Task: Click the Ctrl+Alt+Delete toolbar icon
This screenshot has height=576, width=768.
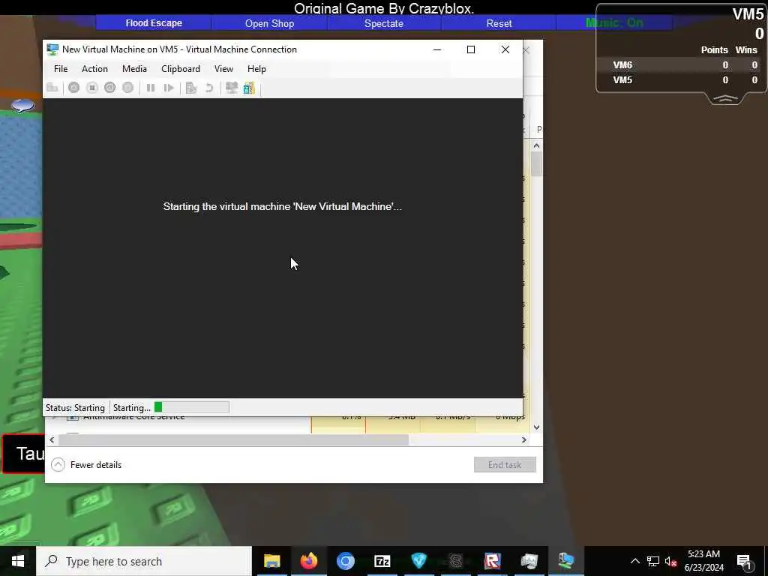Action: pos(52,88)
